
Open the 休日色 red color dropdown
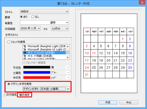click(46, 78)
